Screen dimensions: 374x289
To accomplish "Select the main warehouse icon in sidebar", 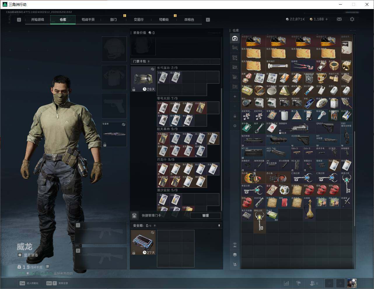I will point(235,38).
